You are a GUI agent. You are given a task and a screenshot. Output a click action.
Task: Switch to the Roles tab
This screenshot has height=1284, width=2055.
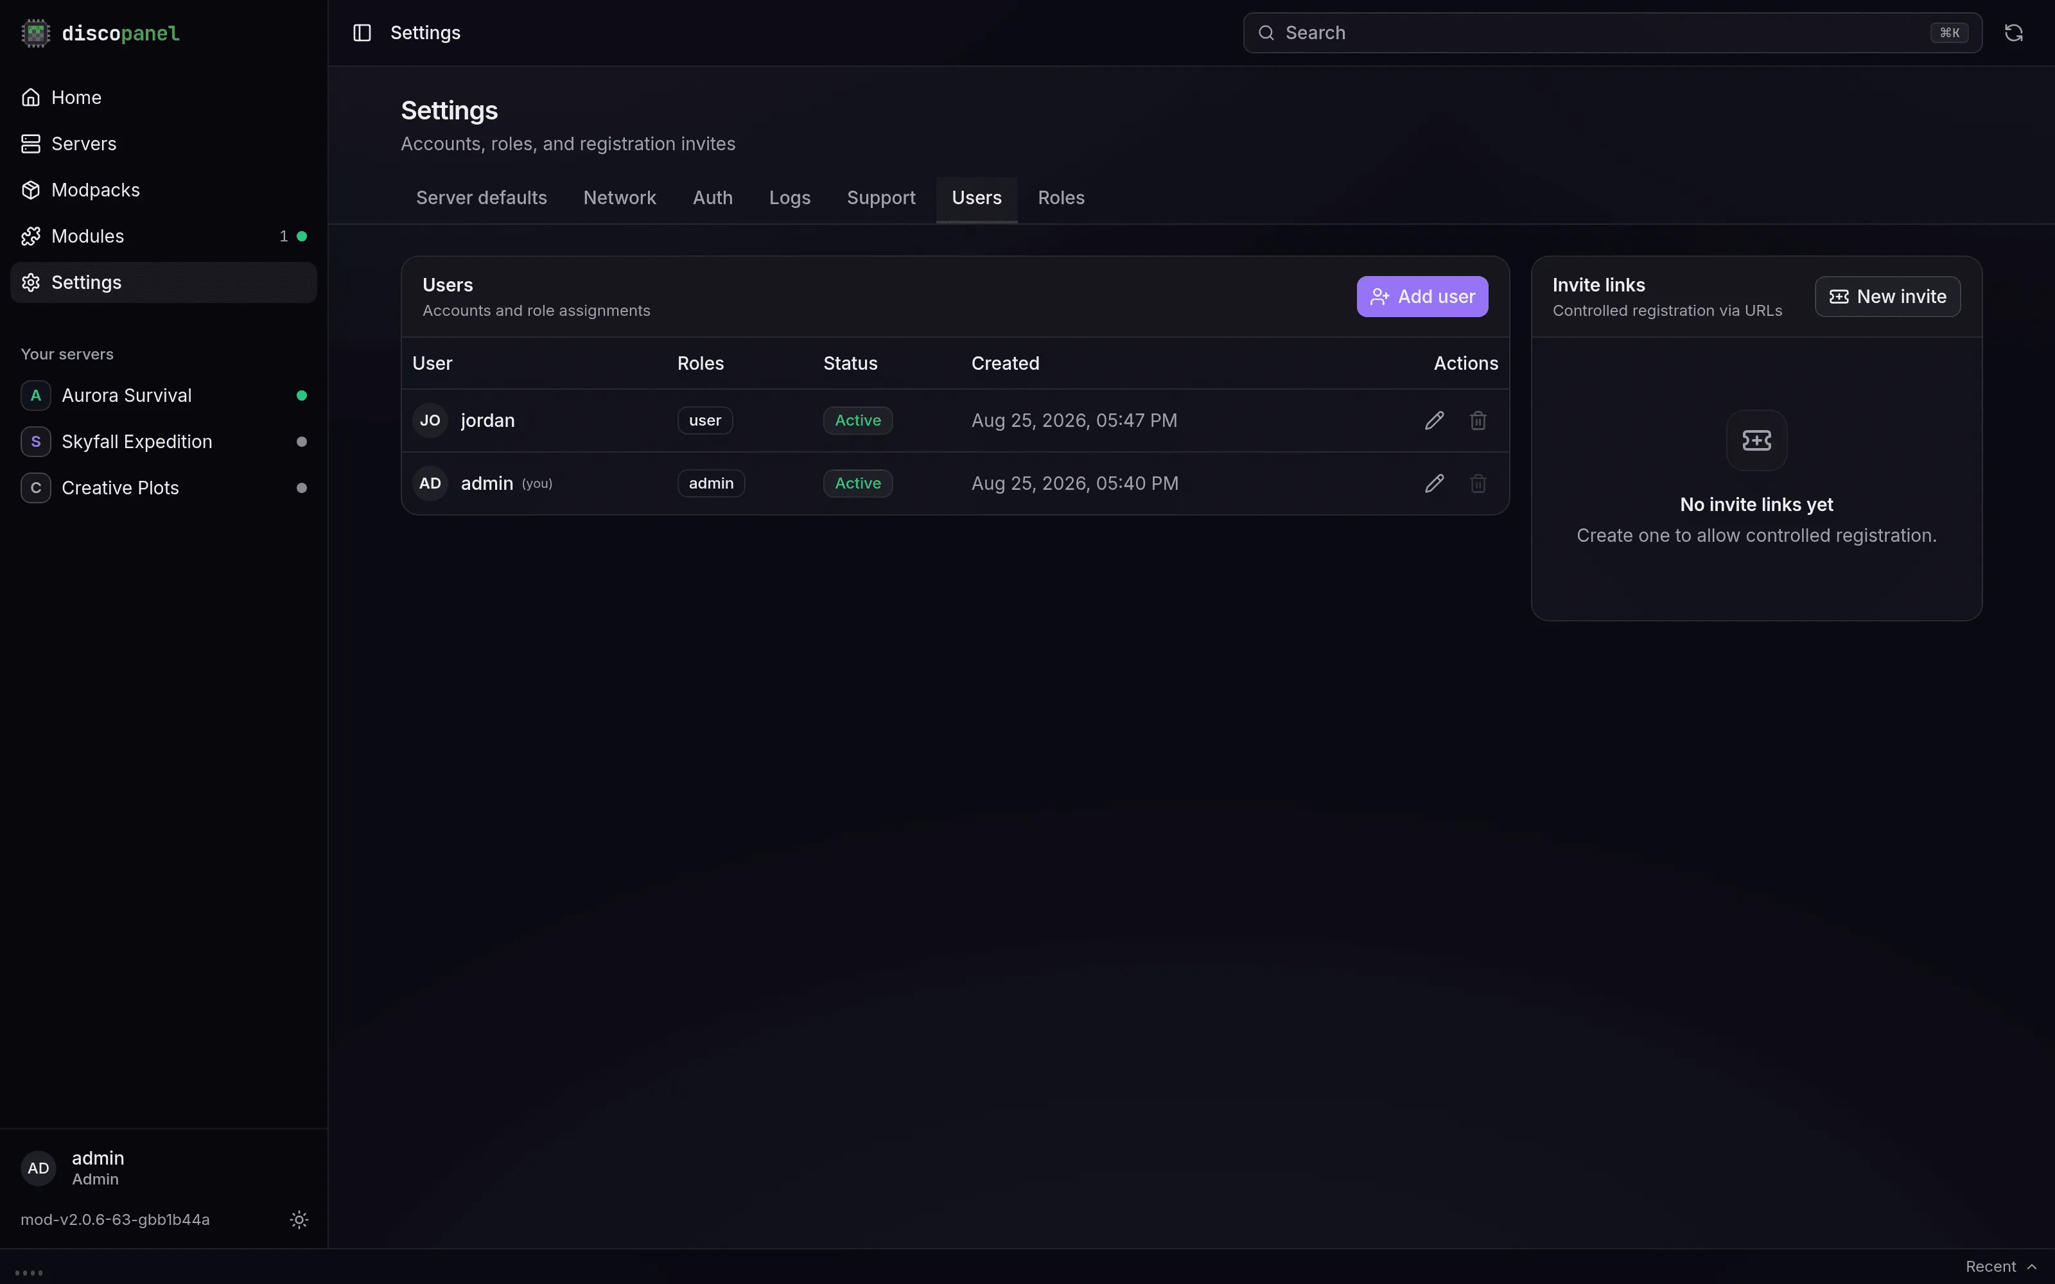point(1062,198)
